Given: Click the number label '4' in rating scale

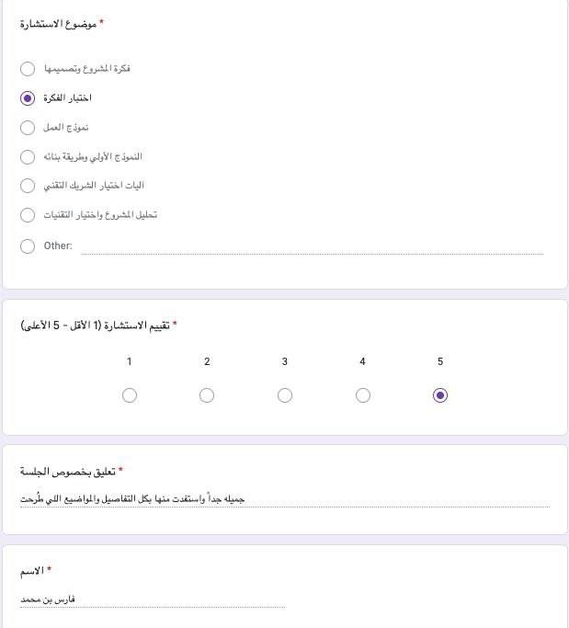Looking at the screenshot, I should 363,362.
